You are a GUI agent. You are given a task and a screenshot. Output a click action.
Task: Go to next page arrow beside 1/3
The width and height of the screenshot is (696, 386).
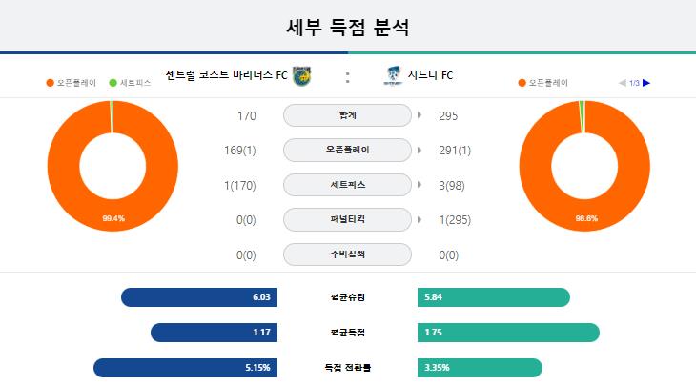646,83
